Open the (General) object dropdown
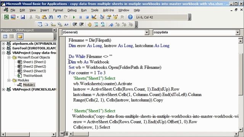This screenshot has width=244, height=137. (146, 32)
